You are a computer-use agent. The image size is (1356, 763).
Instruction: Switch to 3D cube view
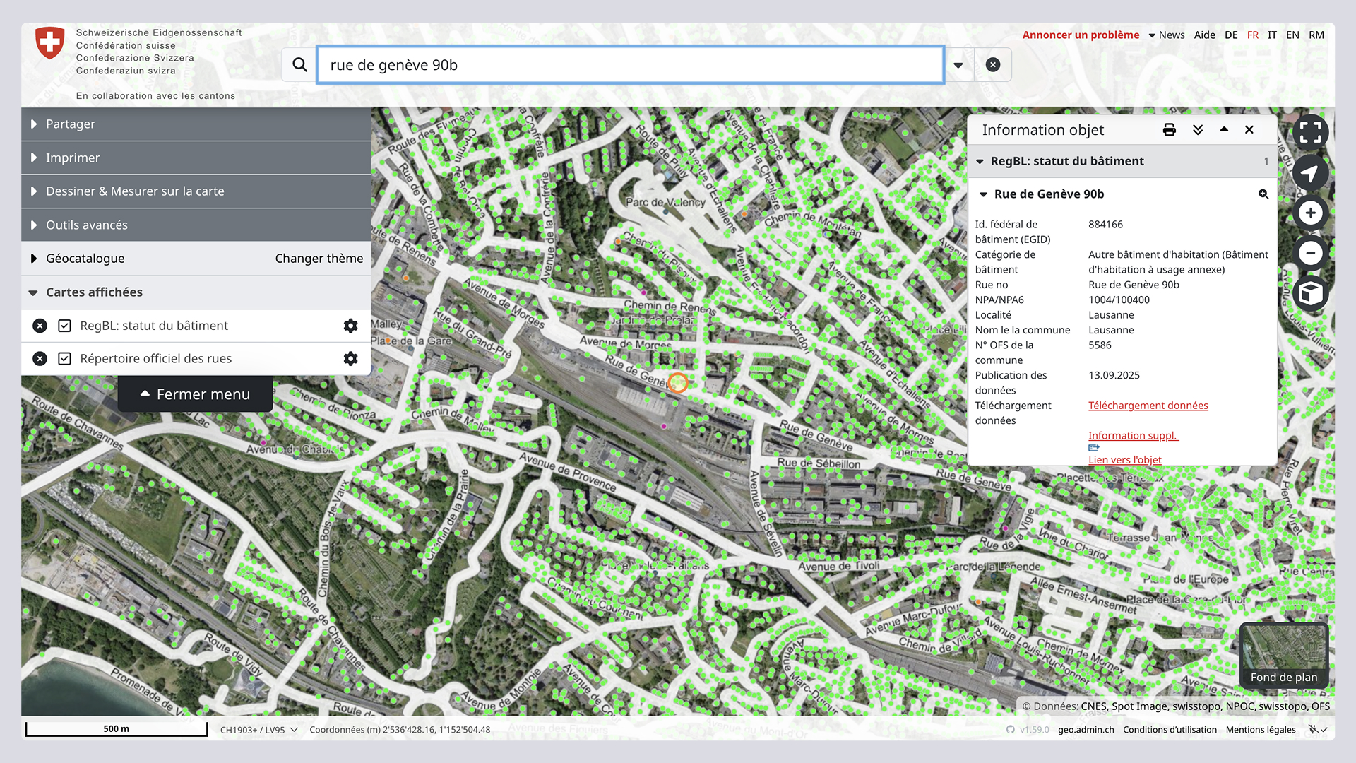[x=1310, y=293]
